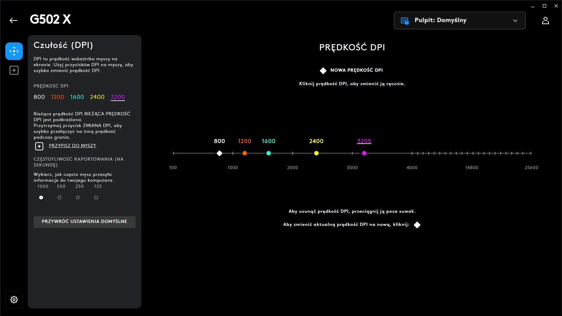Select the 1000 report rate radio button
This screenshot has height=316, width=562.
41,197
